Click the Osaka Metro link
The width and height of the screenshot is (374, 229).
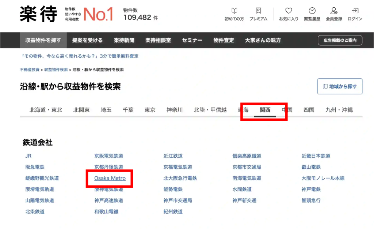pos(110,178)
